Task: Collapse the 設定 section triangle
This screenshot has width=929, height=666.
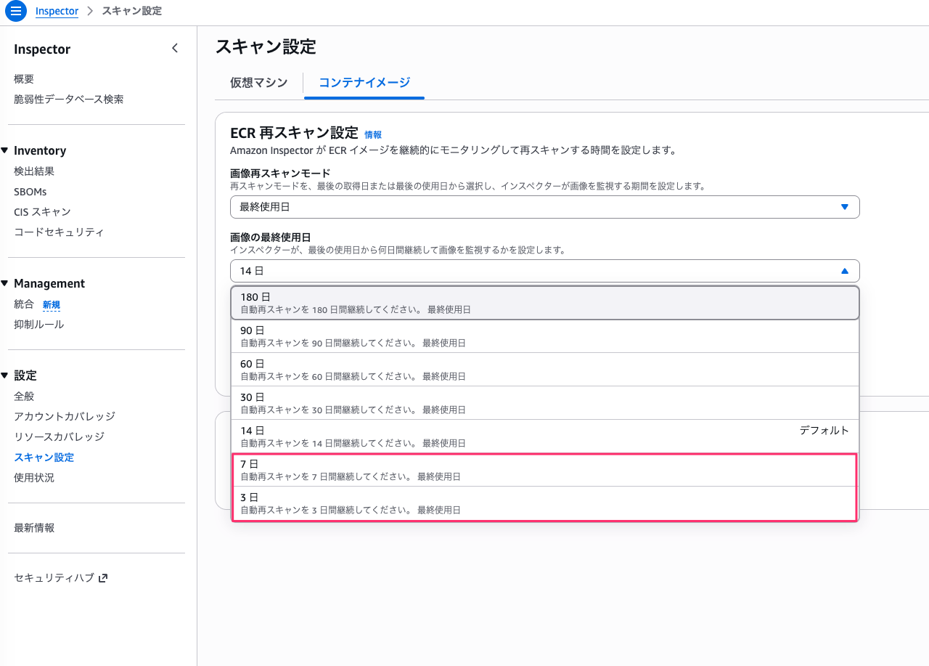Action: 5,375
